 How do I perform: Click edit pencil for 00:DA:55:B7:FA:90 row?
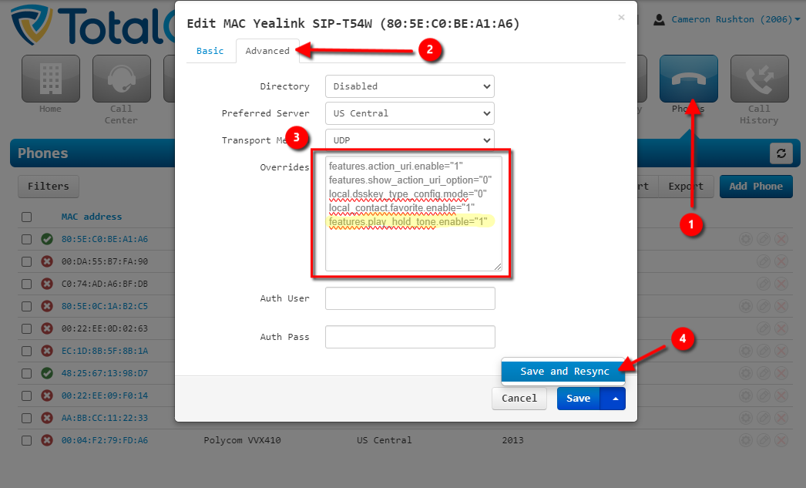(764, 261)
